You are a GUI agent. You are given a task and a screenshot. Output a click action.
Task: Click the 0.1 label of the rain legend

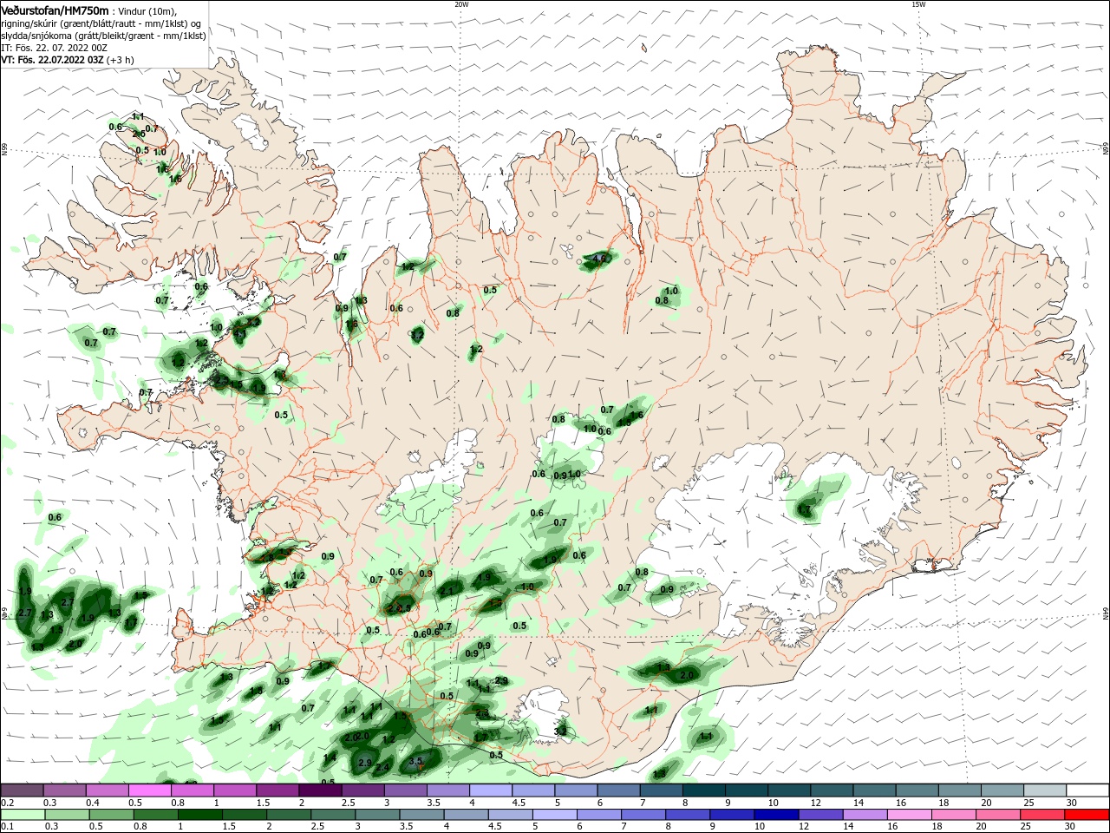coord(7,827)
